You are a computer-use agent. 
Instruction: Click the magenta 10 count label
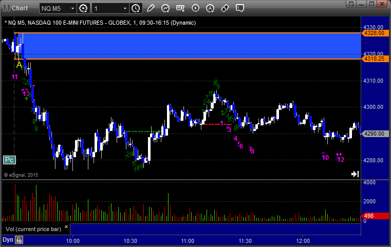(325, 157)
